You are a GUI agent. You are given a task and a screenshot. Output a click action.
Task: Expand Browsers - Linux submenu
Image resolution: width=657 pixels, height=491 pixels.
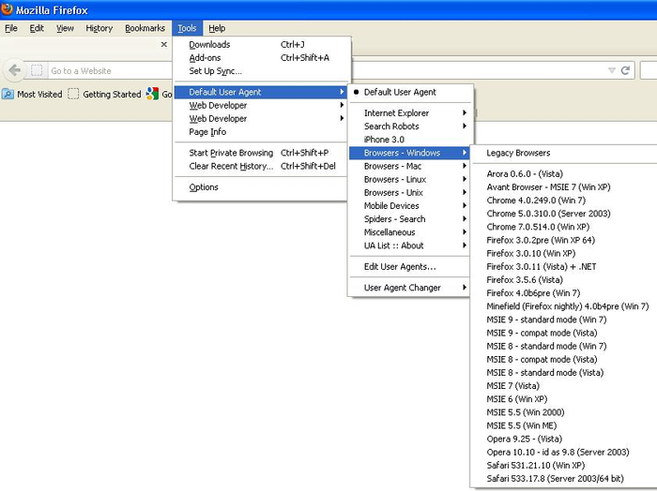click(x=411, y=179)
